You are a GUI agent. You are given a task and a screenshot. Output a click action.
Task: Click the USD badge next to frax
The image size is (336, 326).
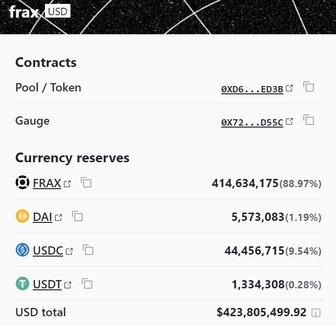pos(58,11)
